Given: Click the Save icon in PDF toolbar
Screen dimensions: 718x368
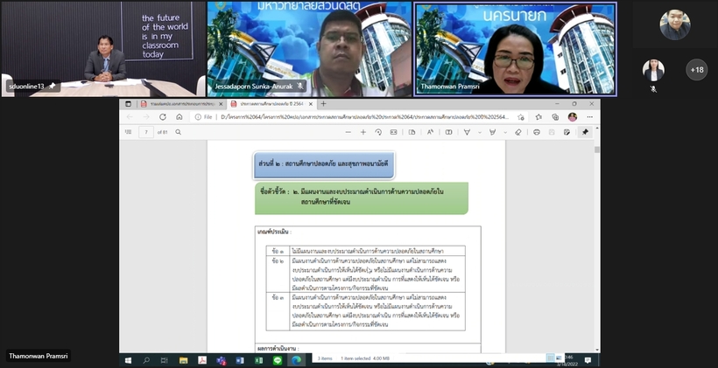Looking at the screenshot, I should (552, 132).
